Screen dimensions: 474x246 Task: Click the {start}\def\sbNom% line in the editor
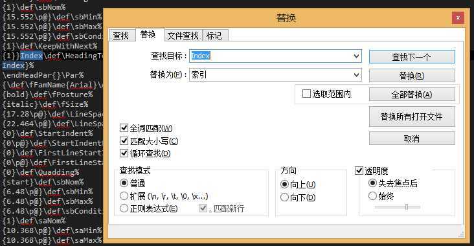[x=43, y=182]
